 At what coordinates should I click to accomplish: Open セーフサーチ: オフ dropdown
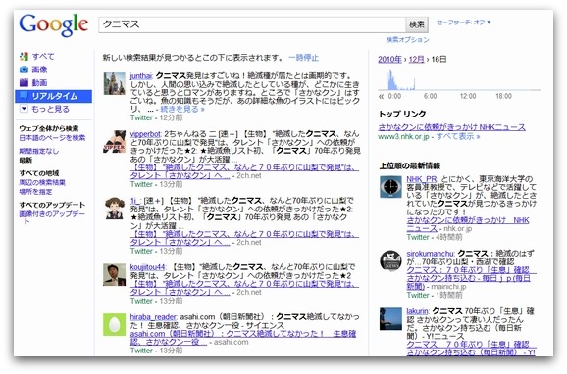pos(464,23)
